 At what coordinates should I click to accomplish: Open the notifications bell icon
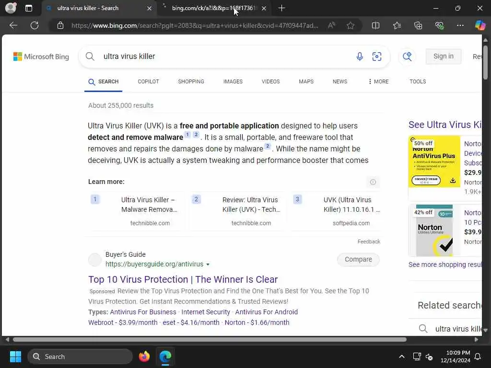tap(478, 356)
